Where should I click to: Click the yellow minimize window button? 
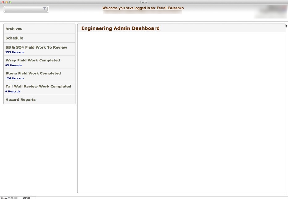[x=6, y=2]
